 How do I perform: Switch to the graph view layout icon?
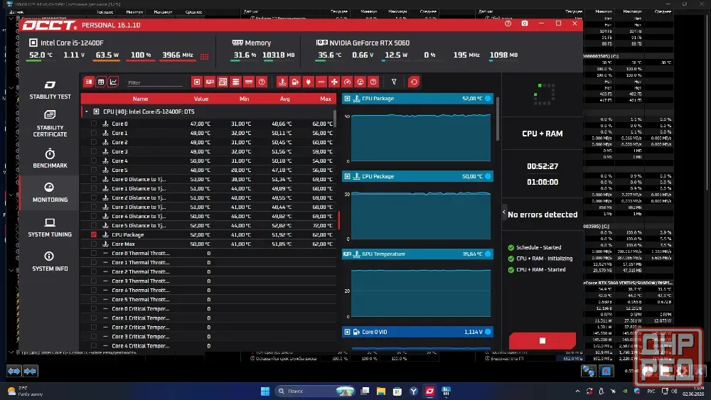[x=113, y=82]
